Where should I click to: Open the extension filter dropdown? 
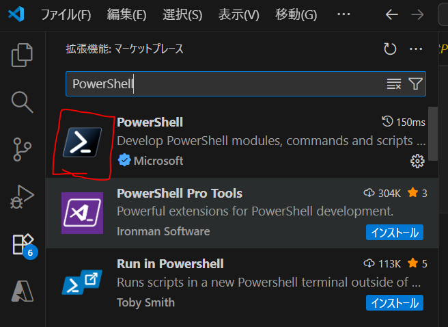coord(415,84)
